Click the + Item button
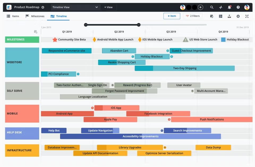255x167 pixels. [x=172, y=16]
